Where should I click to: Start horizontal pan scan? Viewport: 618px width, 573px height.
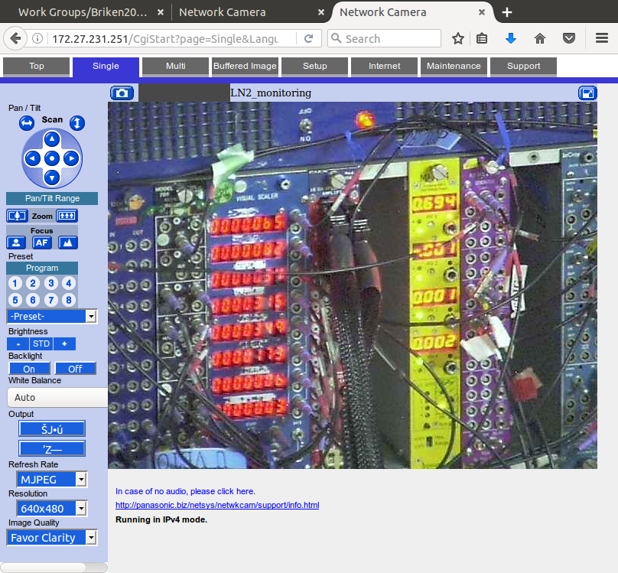pos(27,123)
